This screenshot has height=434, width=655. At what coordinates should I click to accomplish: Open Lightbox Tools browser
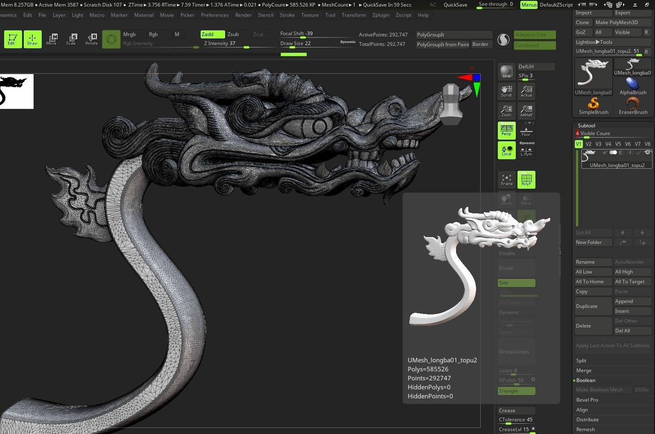tap(613, 42)
